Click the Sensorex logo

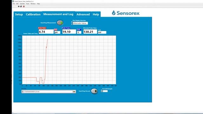pos(126,13)
